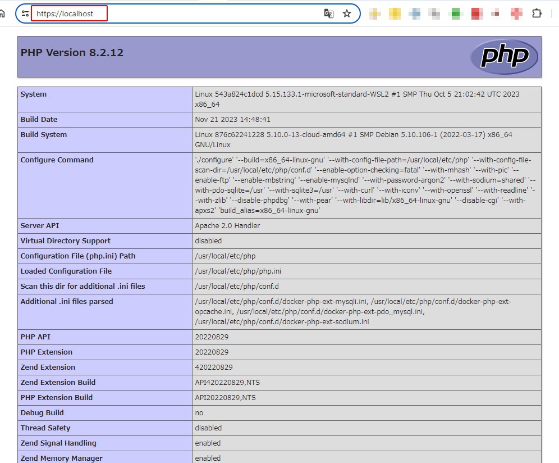This screenshot has height=463, width=559.
Task: Open the Extensions puzzle icon menu
Action: click(537, 13)
